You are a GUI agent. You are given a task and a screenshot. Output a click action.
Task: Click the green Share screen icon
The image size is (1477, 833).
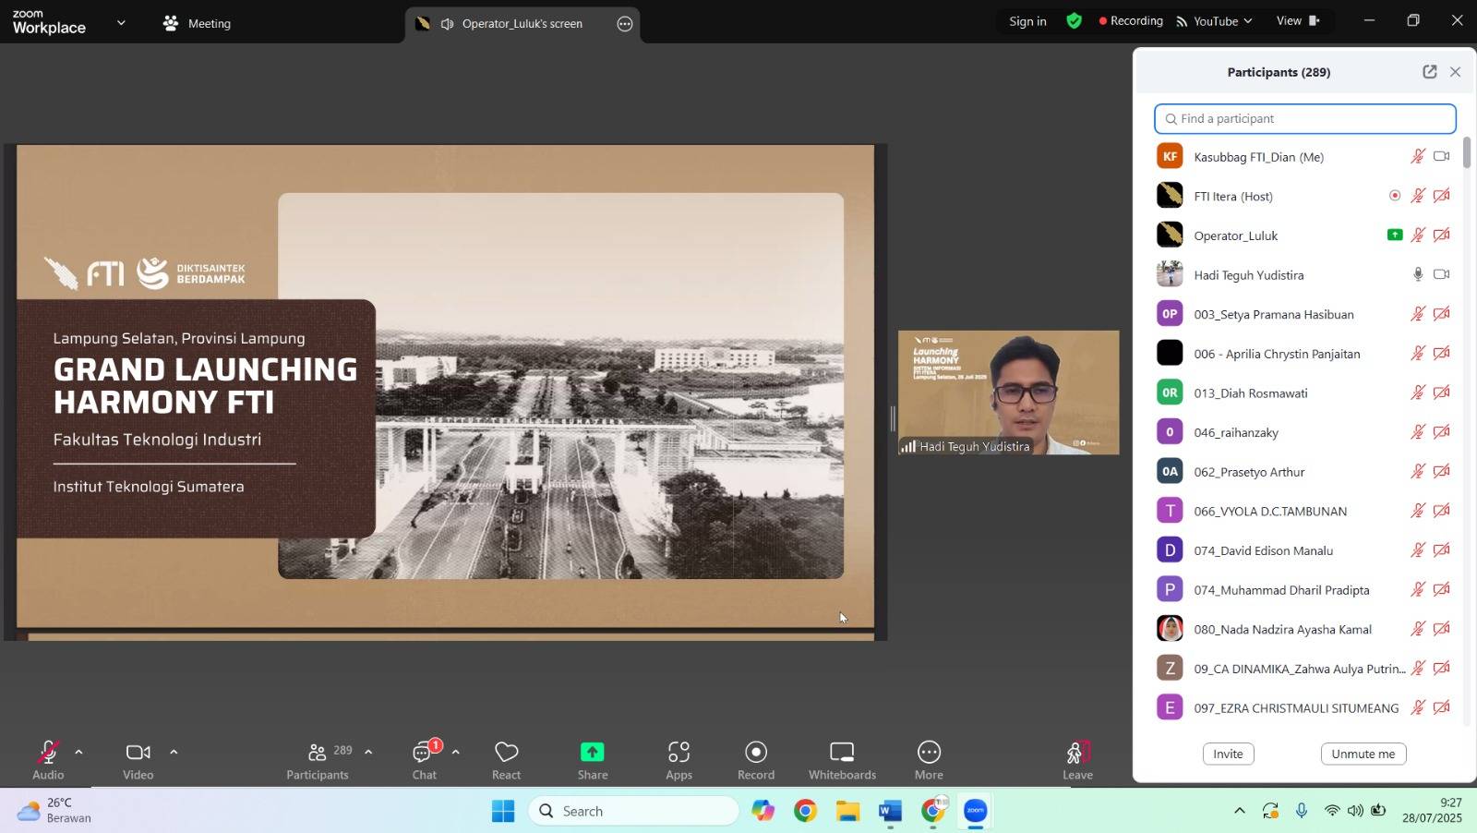(592, 753)
